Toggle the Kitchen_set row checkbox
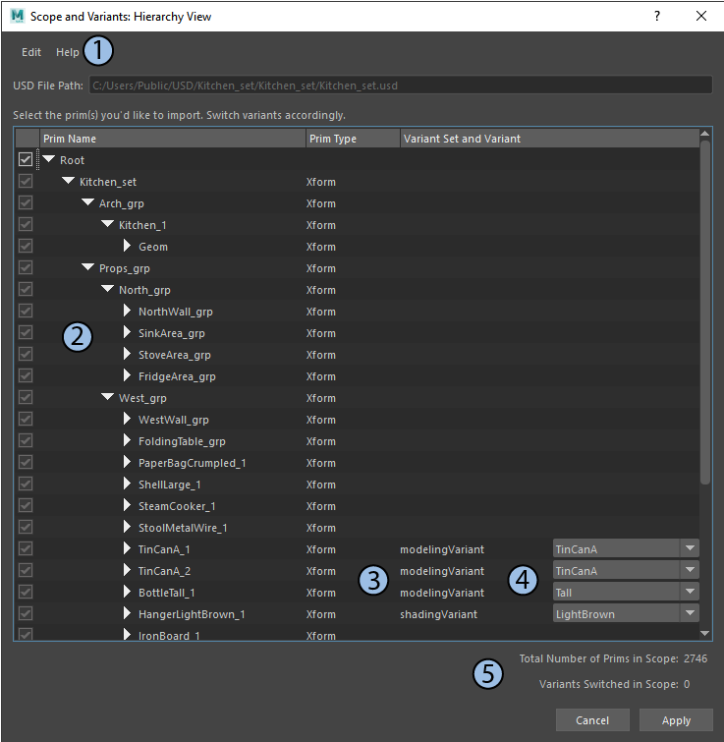The width and height of the screenshot is (724, 742). click(26, 181)
